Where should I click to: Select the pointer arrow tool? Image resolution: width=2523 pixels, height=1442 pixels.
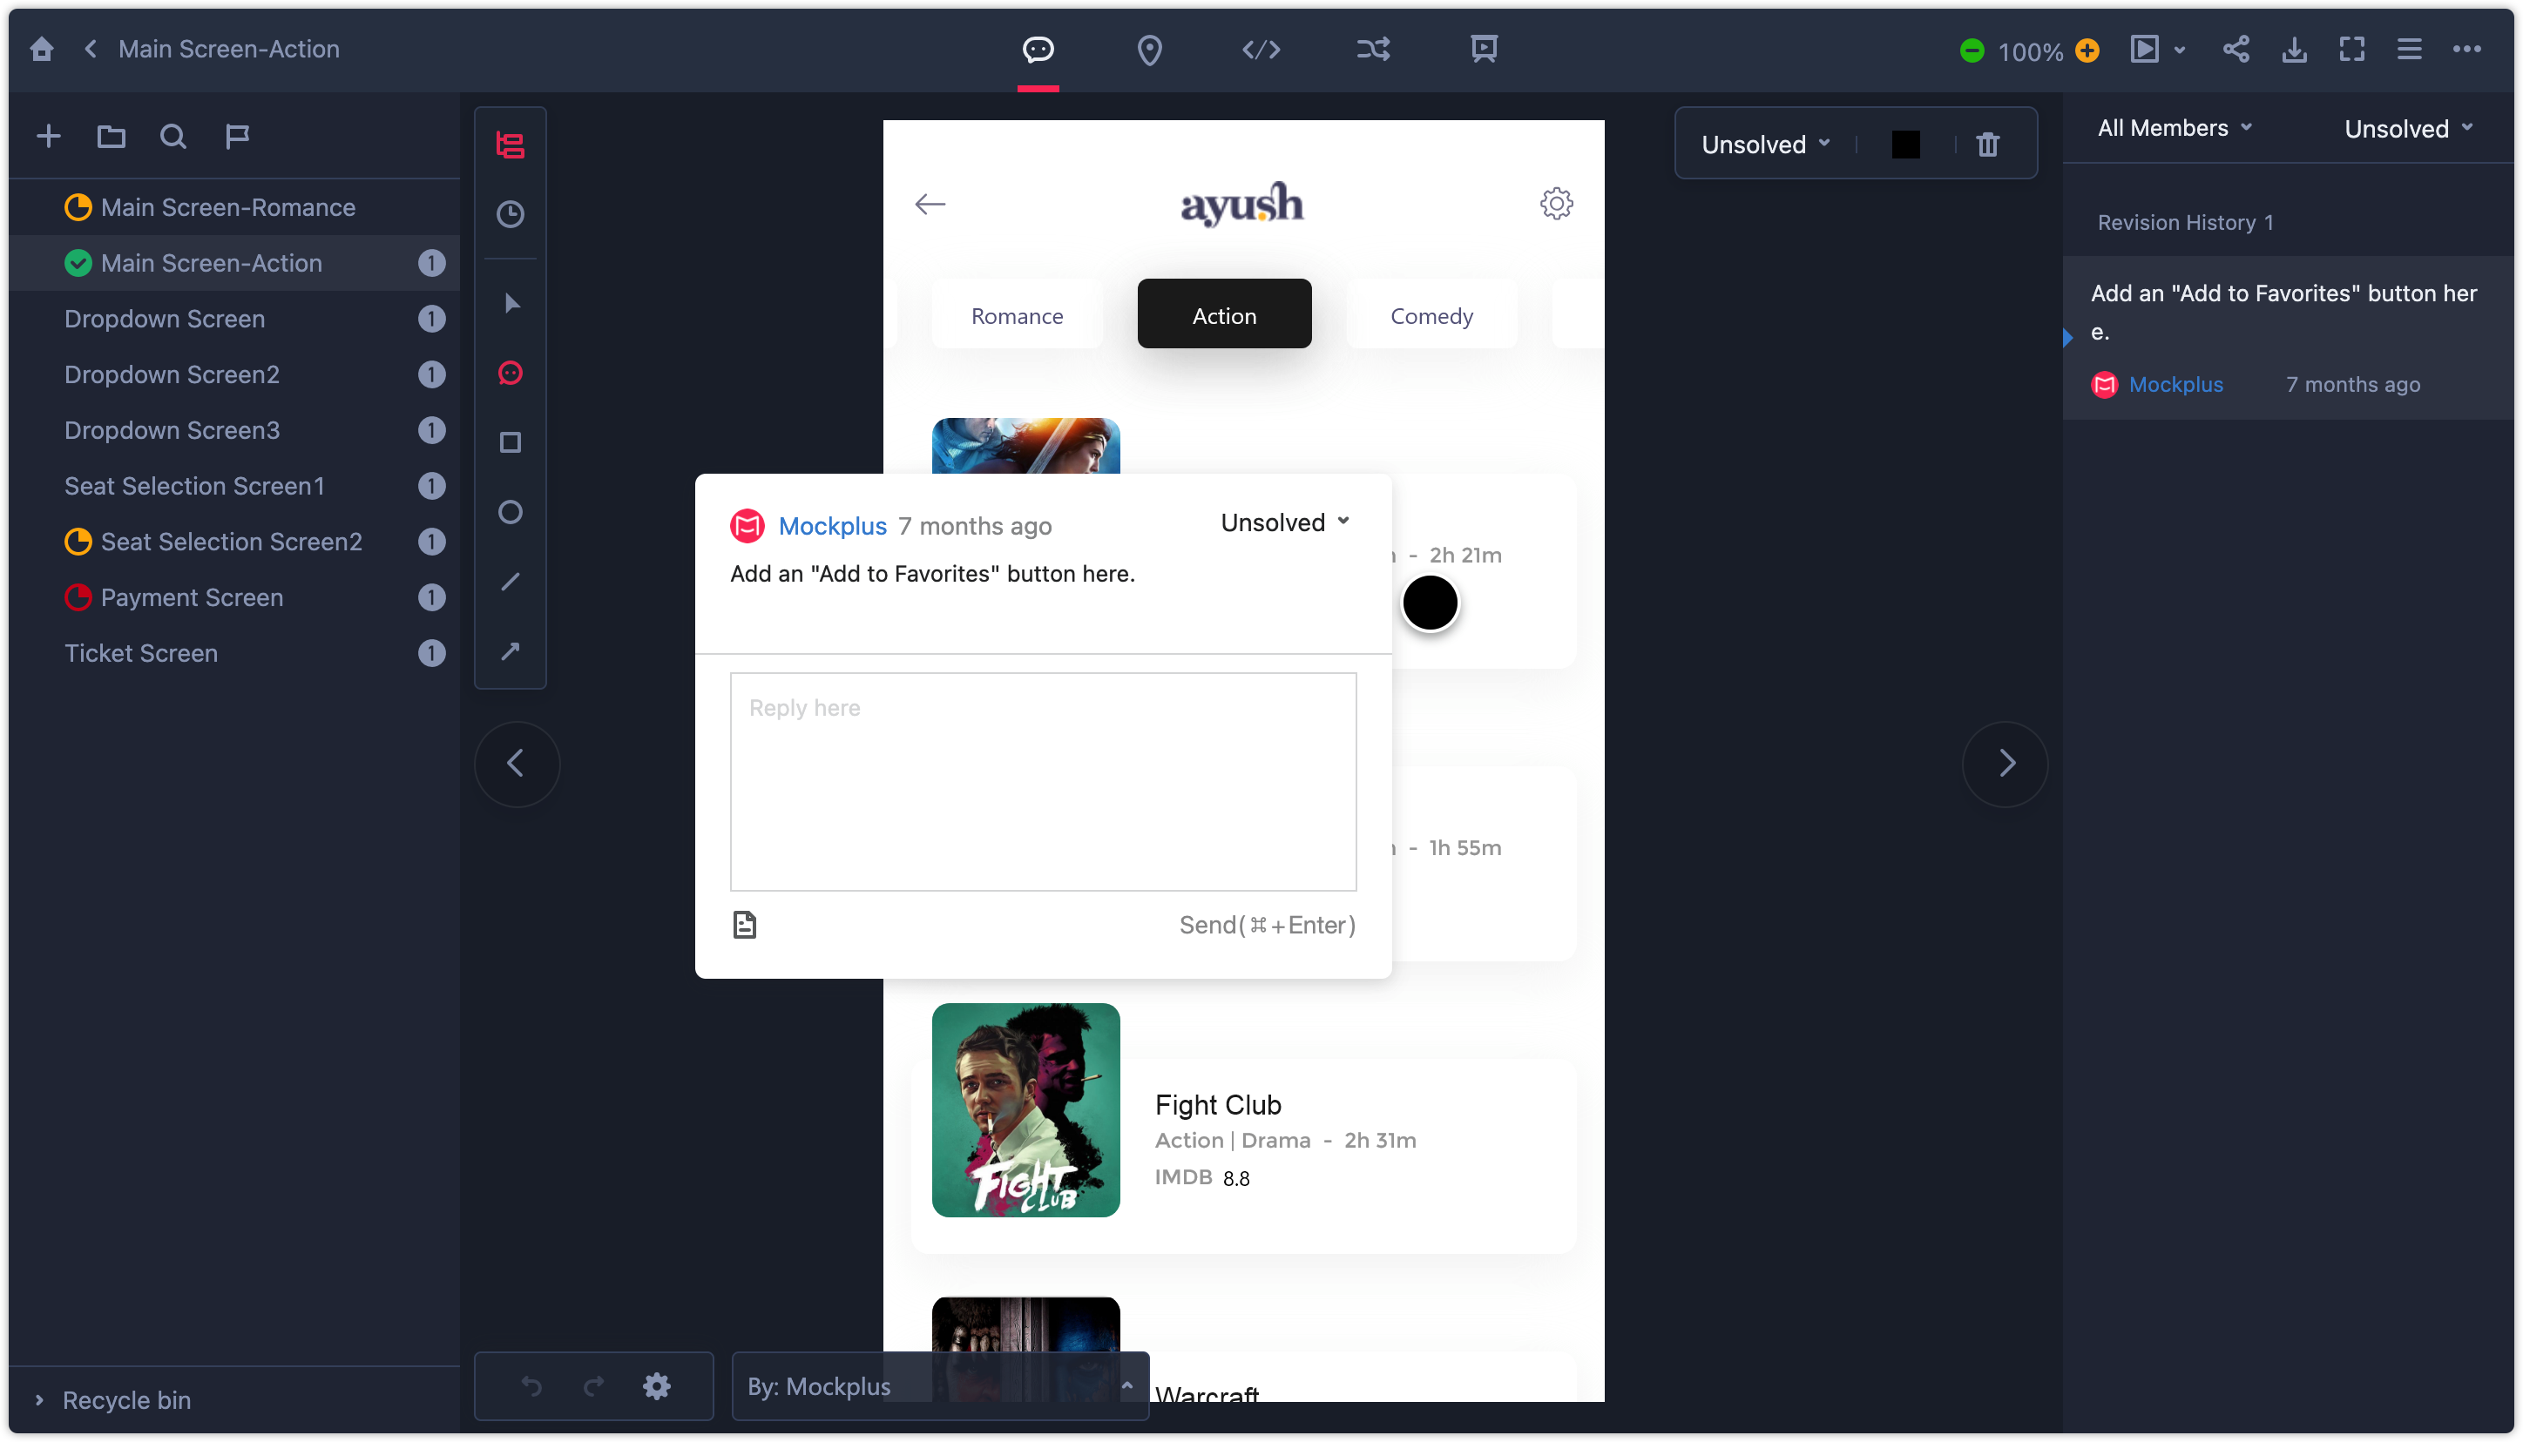(x=512, y=303)
